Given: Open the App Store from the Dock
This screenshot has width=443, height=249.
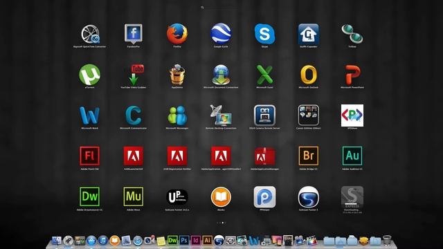Looking at the screenshot, I should click(x=91, y=241).
